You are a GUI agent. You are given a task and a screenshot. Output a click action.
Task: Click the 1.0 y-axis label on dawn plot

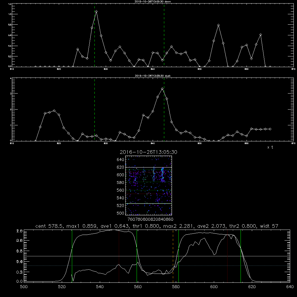10,14
